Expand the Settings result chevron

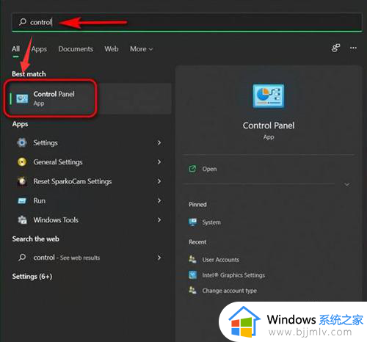pyautogui.click(x=159, y=142)
